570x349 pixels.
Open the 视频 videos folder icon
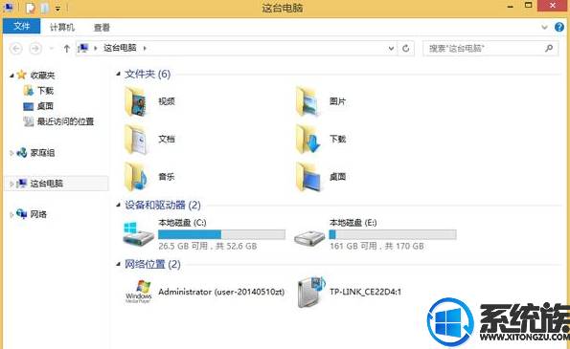click(136, 101)
